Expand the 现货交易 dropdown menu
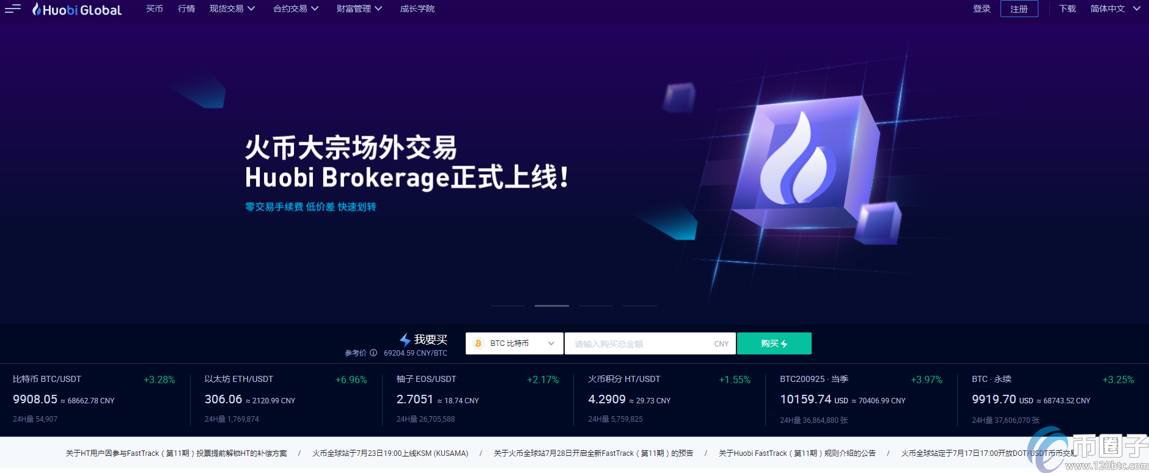The image size is (1149, 473). tap(232, 9)
